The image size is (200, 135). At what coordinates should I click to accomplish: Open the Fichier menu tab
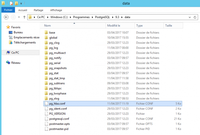coord(8,10)
